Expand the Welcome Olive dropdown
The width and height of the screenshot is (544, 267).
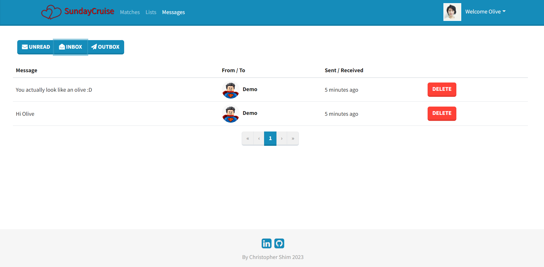click(485, 12)
